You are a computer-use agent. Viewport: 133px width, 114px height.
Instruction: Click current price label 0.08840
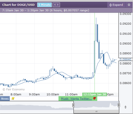tap(125, 59)
